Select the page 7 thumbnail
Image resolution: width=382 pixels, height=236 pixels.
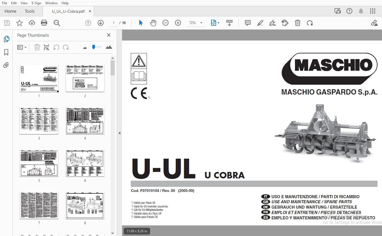coord(39,205)
